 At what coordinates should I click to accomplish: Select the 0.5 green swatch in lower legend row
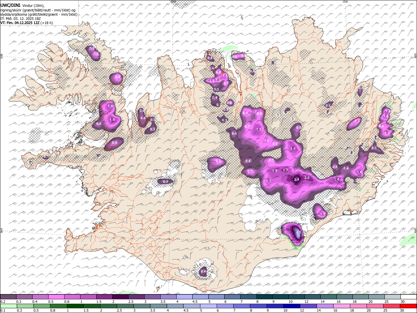[42, 306]
